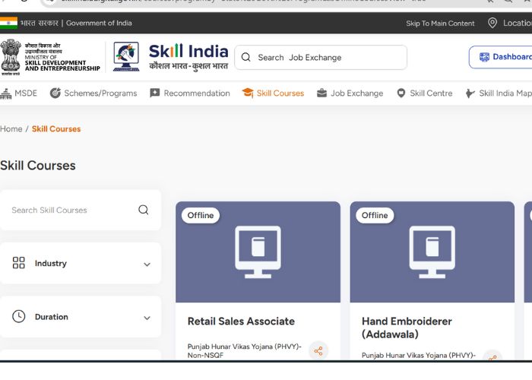Image resolution: width=532 pixels, height=380 pixels.
Task: Click the Government of India text
Action: (x=99, y=23)
